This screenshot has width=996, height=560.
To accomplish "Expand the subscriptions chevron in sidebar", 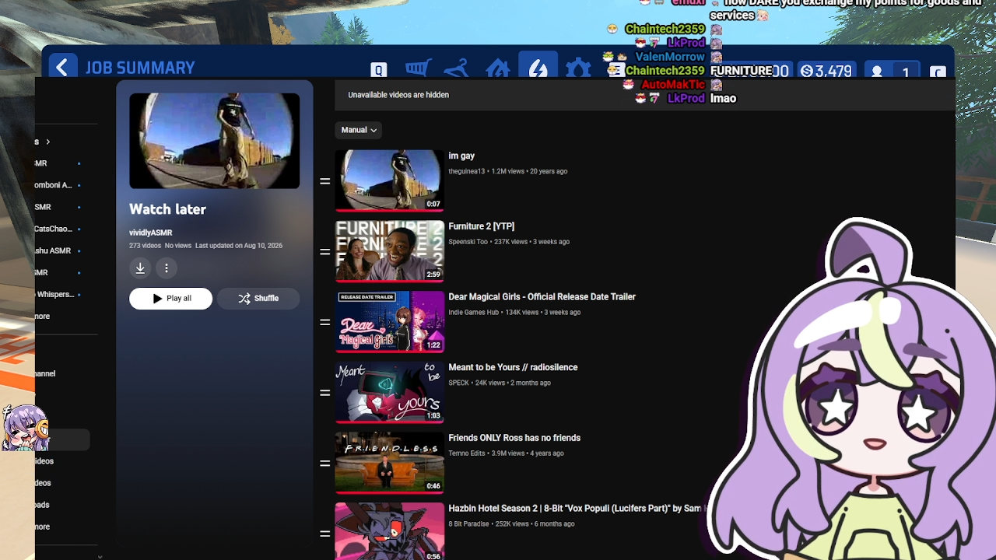I will coord(47,142).
